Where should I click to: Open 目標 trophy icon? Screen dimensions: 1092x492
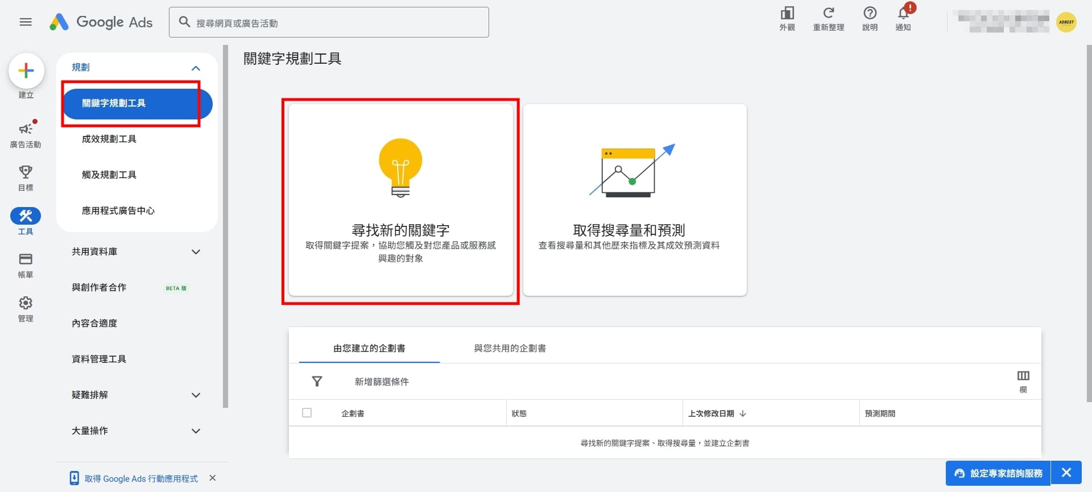coord(26,177)
